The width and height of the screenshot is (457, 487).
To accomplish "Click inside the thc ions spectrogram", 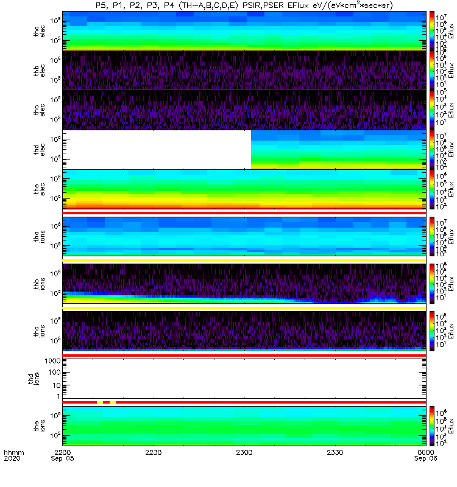I will (x=244, y=331).
